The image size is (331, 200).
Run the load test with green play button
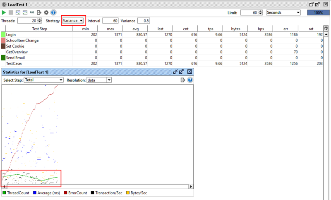click(4, 13)
